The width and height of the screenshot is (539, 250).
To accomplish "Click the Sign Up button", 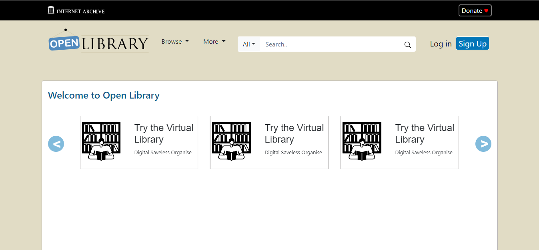I will tap(472, 43).
